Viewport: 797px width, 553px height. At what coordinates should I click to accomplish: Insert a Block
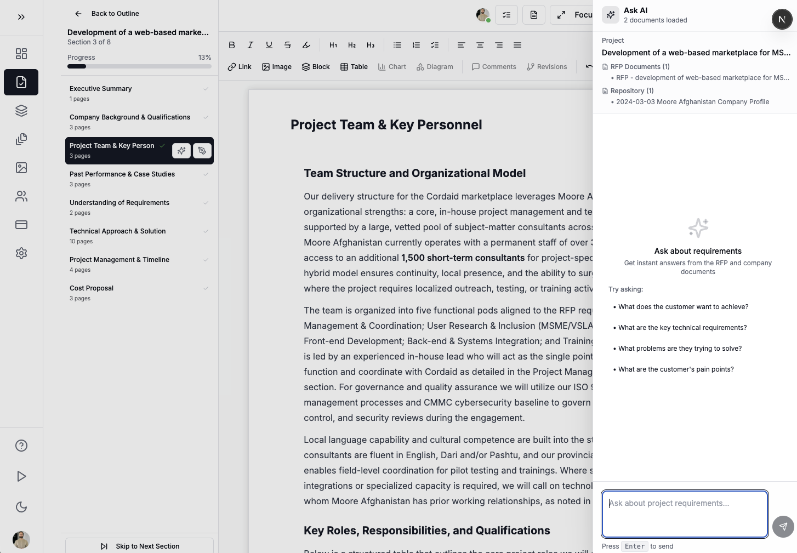coord(316,67)
